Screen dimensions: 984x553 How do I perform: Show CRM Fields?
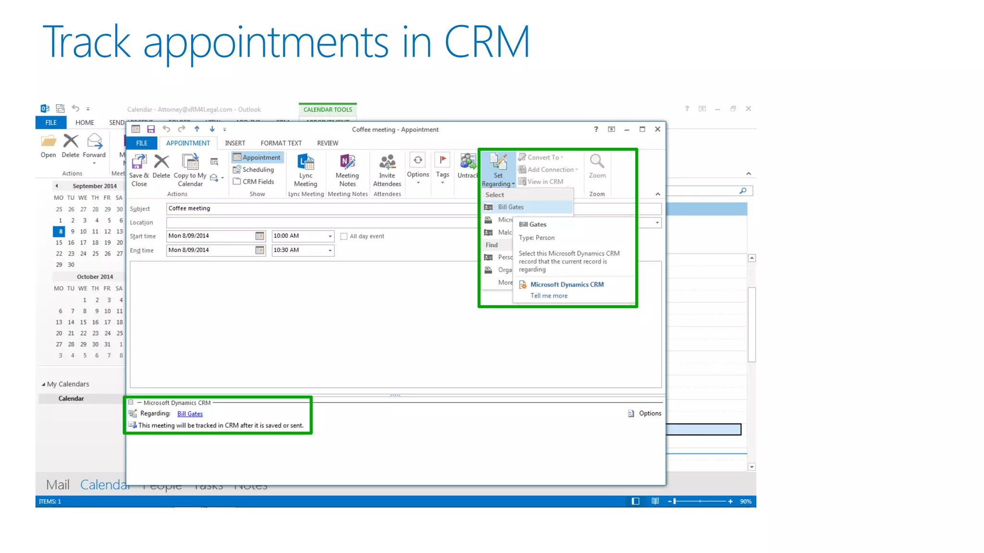click(x=253, y=181)
